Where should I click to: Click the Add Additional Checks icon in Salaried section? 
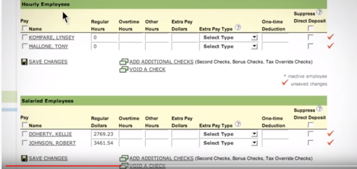point(124,158)
